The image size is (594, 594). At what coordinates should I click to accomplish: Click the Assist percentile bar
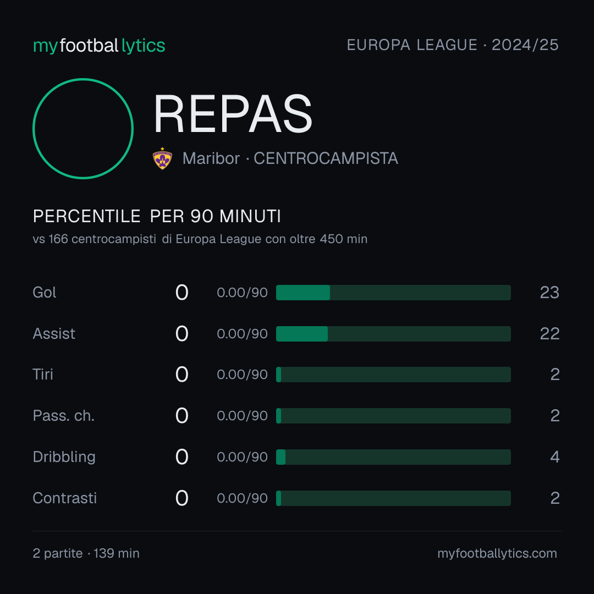pyautogui.click(x=393, y=334)
